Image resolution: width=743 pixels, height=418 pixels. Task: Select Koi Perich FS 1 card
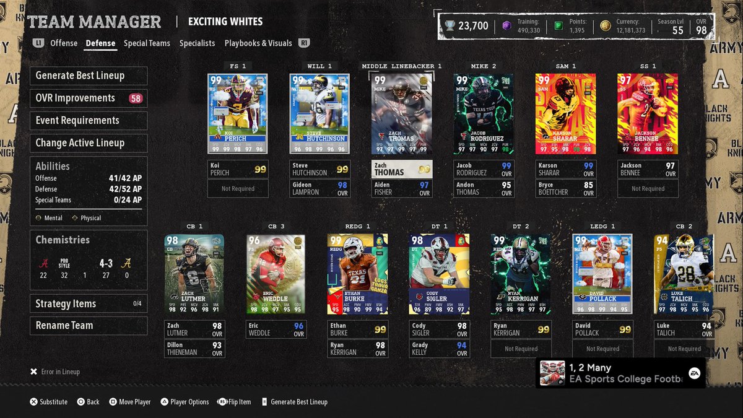(x=238, y=114)
